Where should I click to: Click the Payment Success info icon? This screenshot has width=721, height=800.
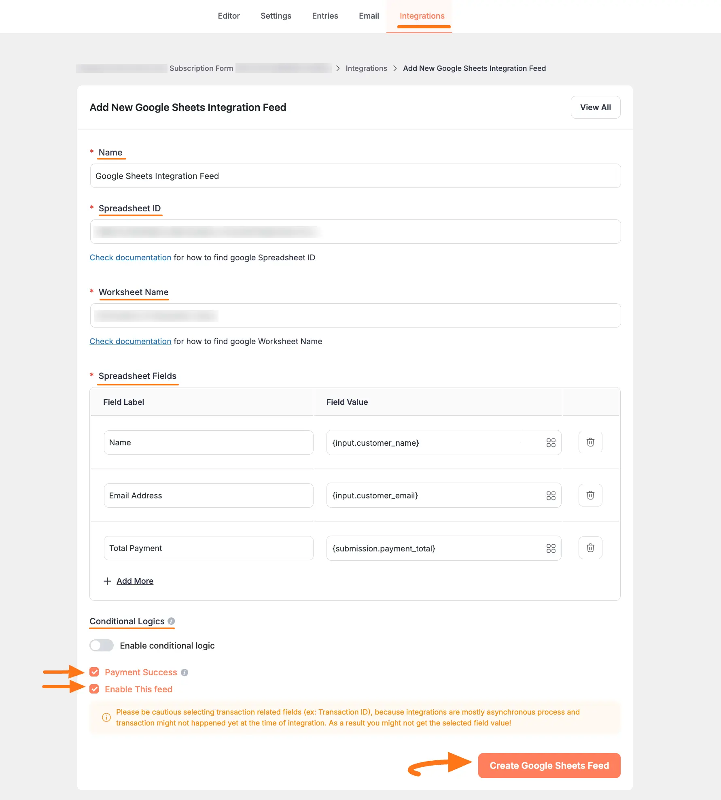(x=184, y=672)
